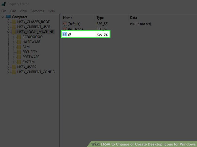The width and height of the screenshot is (197, 147).
Task: Expand HKEY_CLASSES_ROOT chevron
Action: (8, 22)
